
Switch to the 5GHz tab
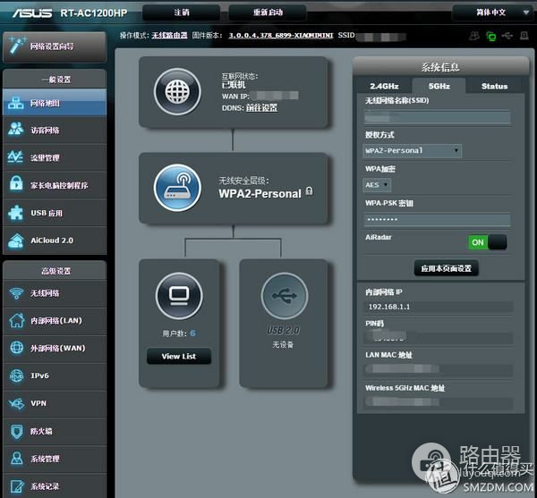439,86
